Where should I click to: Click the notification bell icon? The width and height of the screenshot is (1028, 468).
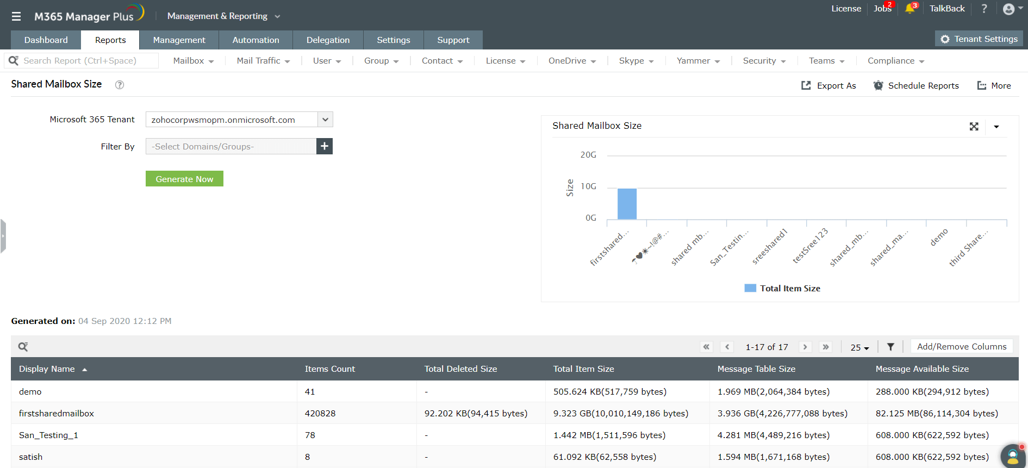[x=909, y=9]
